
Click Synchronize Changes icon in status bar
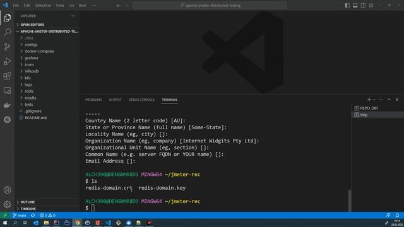tap(33, 215)
